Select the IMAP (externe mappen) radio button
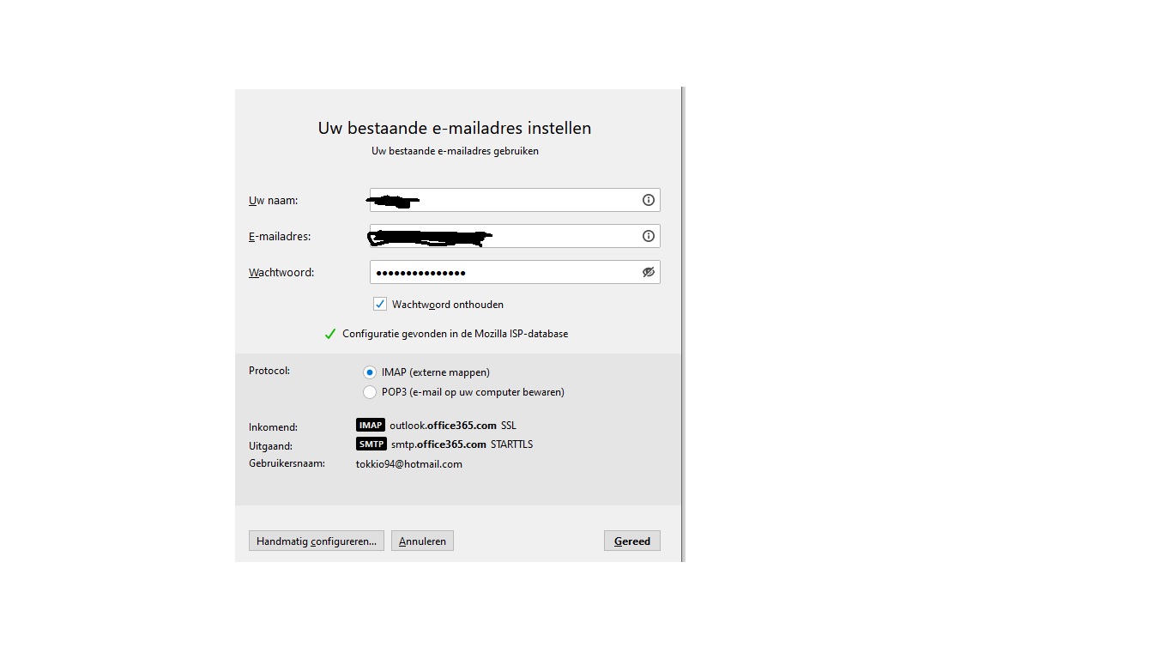 pyautogui.click(x=370, y=372)
